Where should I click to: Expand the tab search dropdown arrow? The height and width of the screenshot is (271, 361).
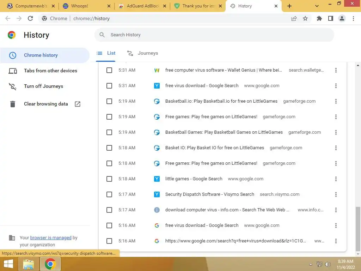click(317, 6)
